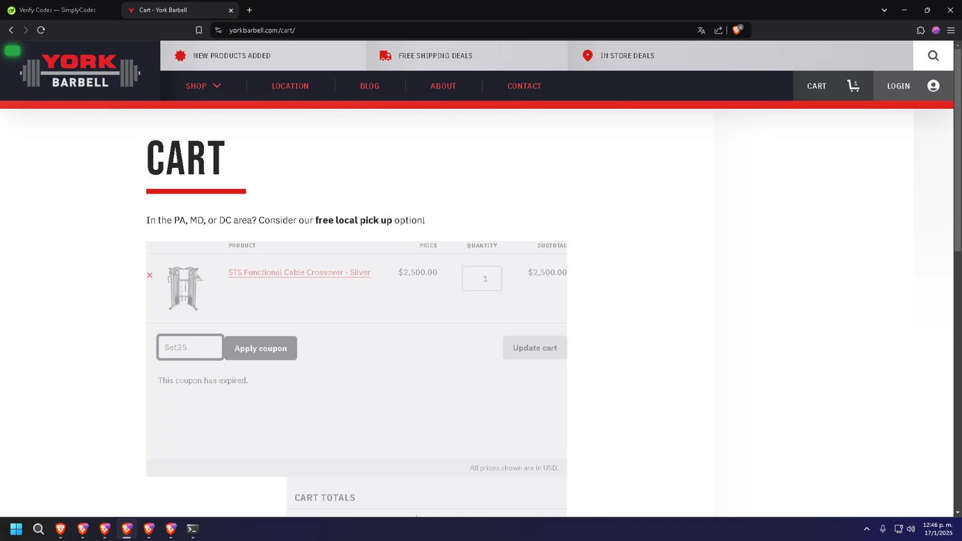Open the Contact menu item
This screenshot has width=962, height=541.
pos(524,86)
